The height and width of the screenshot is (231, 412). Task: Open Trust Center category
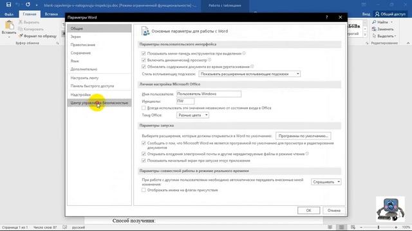[99, 103]
